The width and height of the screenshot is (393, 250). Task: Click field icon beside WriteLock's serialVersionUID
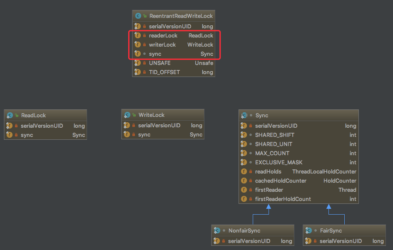[x=127, y=125]
